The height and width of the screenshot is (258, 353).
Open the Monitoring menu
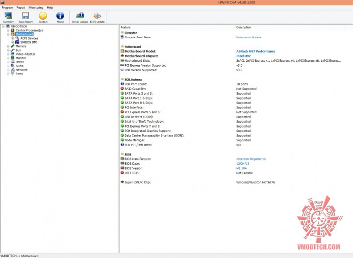[36, 7]
